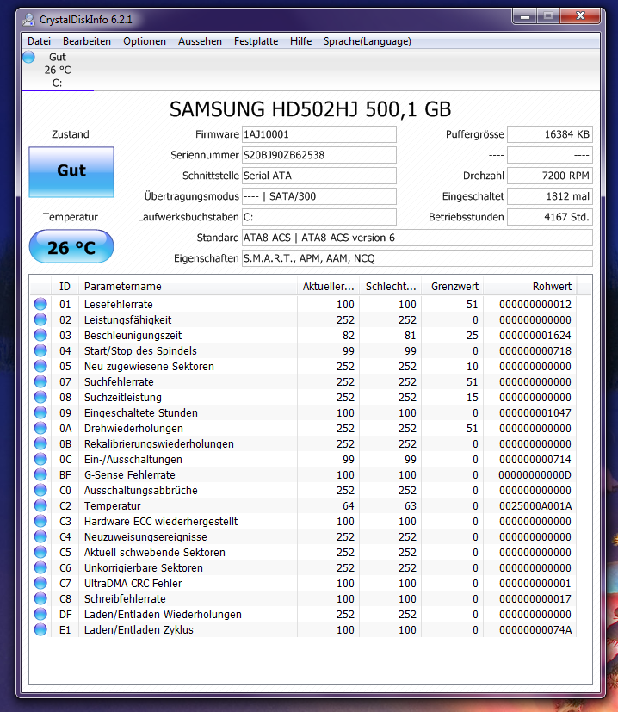
Task: Click status orb beside Drehwiederholungen
Action: pos(40,428)
